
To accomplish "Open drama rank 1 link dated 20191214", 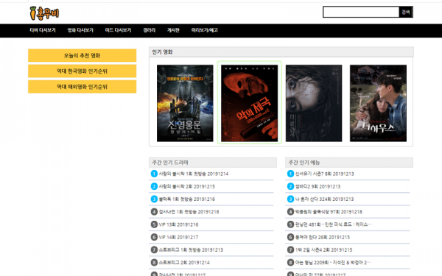I will pos(193,174).
